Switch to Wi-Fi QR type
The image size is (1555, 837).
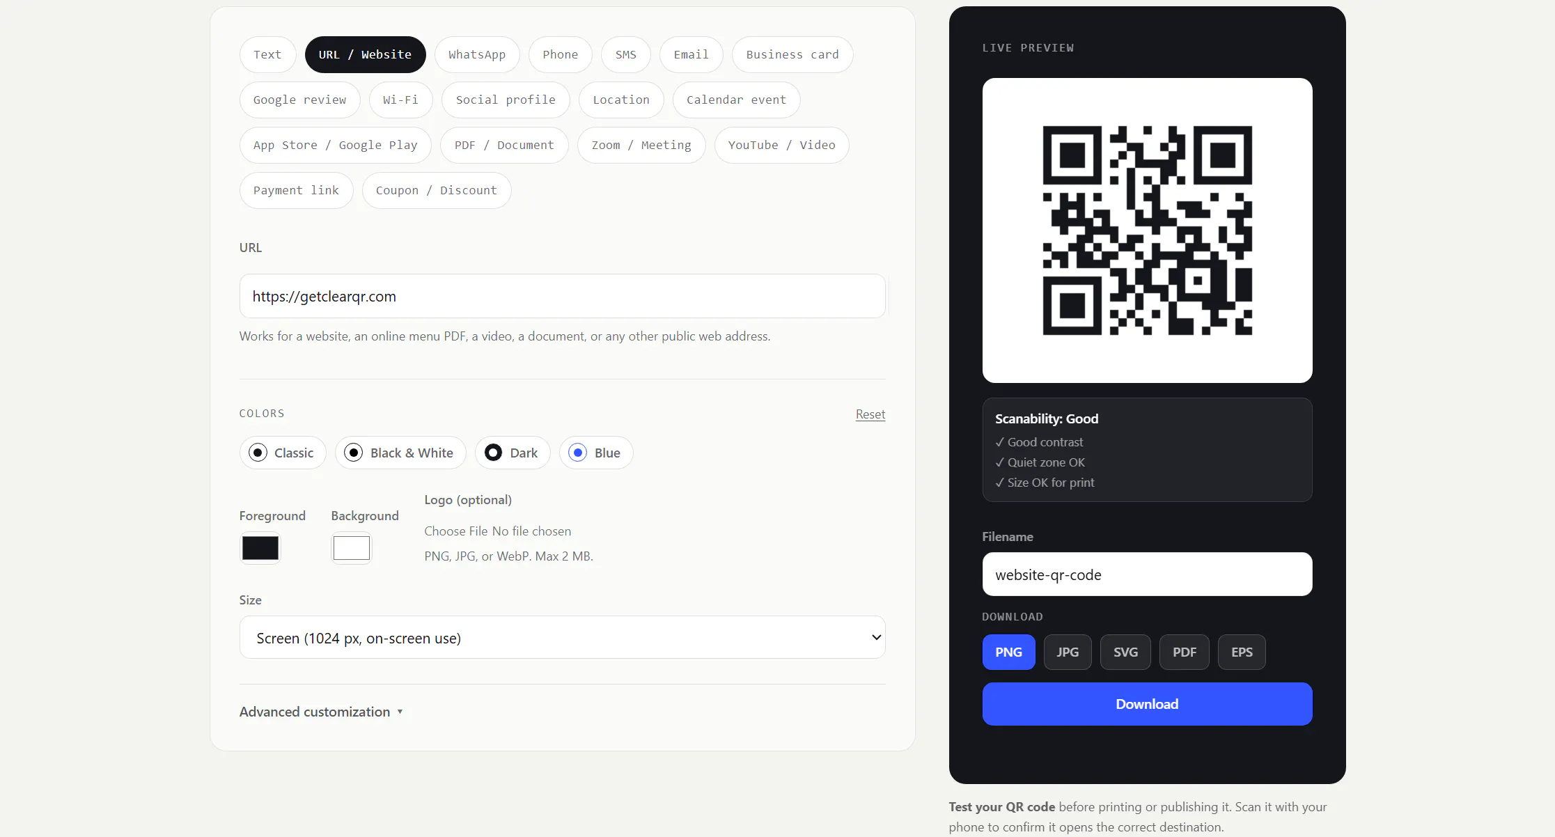(400, 100)
